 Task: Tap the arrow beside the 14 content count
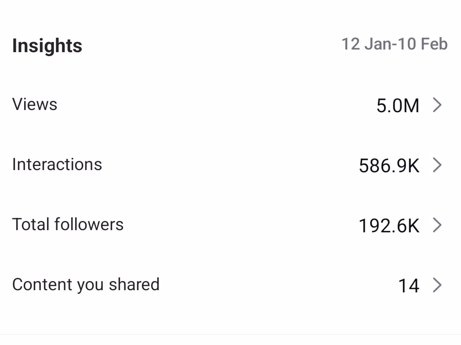[436, 285]
